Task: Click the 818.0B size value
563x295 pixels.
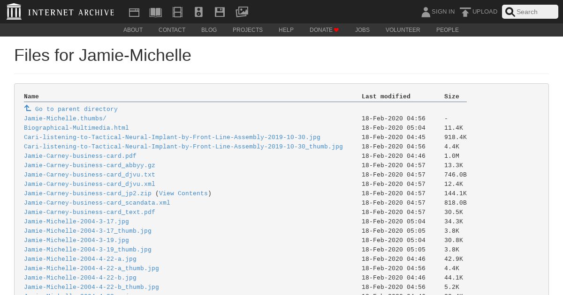Action: [x=456, y=203]
